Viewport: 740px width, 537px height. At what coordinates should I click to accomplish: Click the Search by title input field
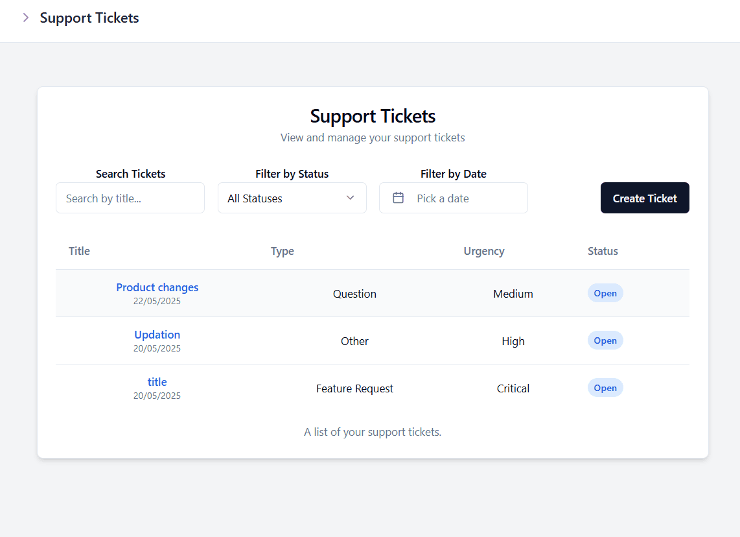click(130, 198)
